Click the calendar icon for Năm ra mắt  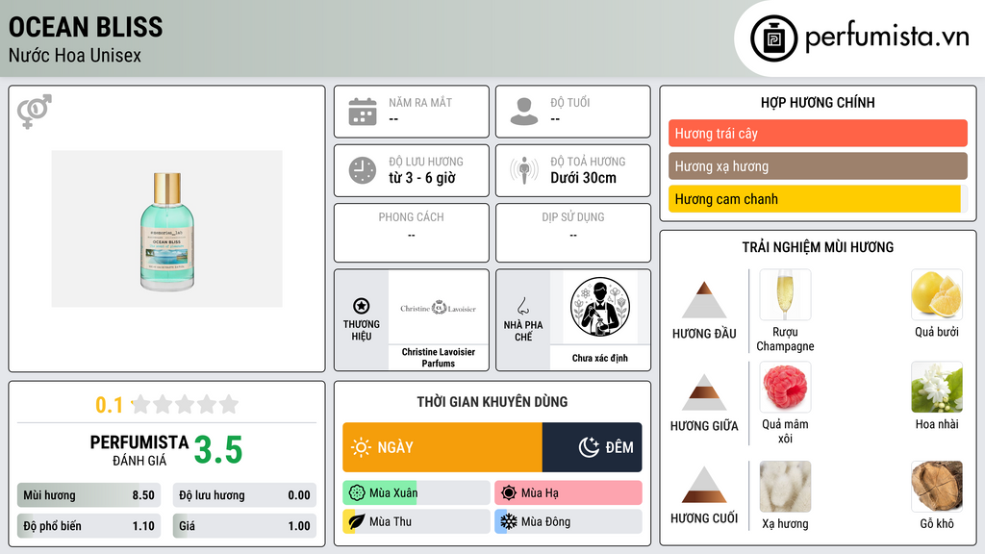click(x=363, y=112)
